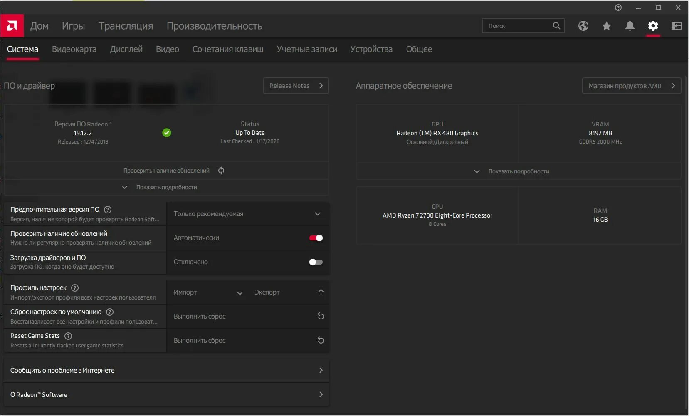Image resolution: width=689 pixels, height=416 pixels.
Task: Click the settings gear icon
Action: click(x=653, y=26)
